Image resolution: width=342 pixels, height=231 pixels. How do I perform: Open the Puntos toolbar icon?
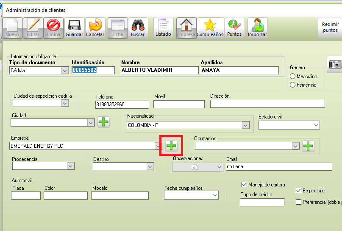[234, 25]
